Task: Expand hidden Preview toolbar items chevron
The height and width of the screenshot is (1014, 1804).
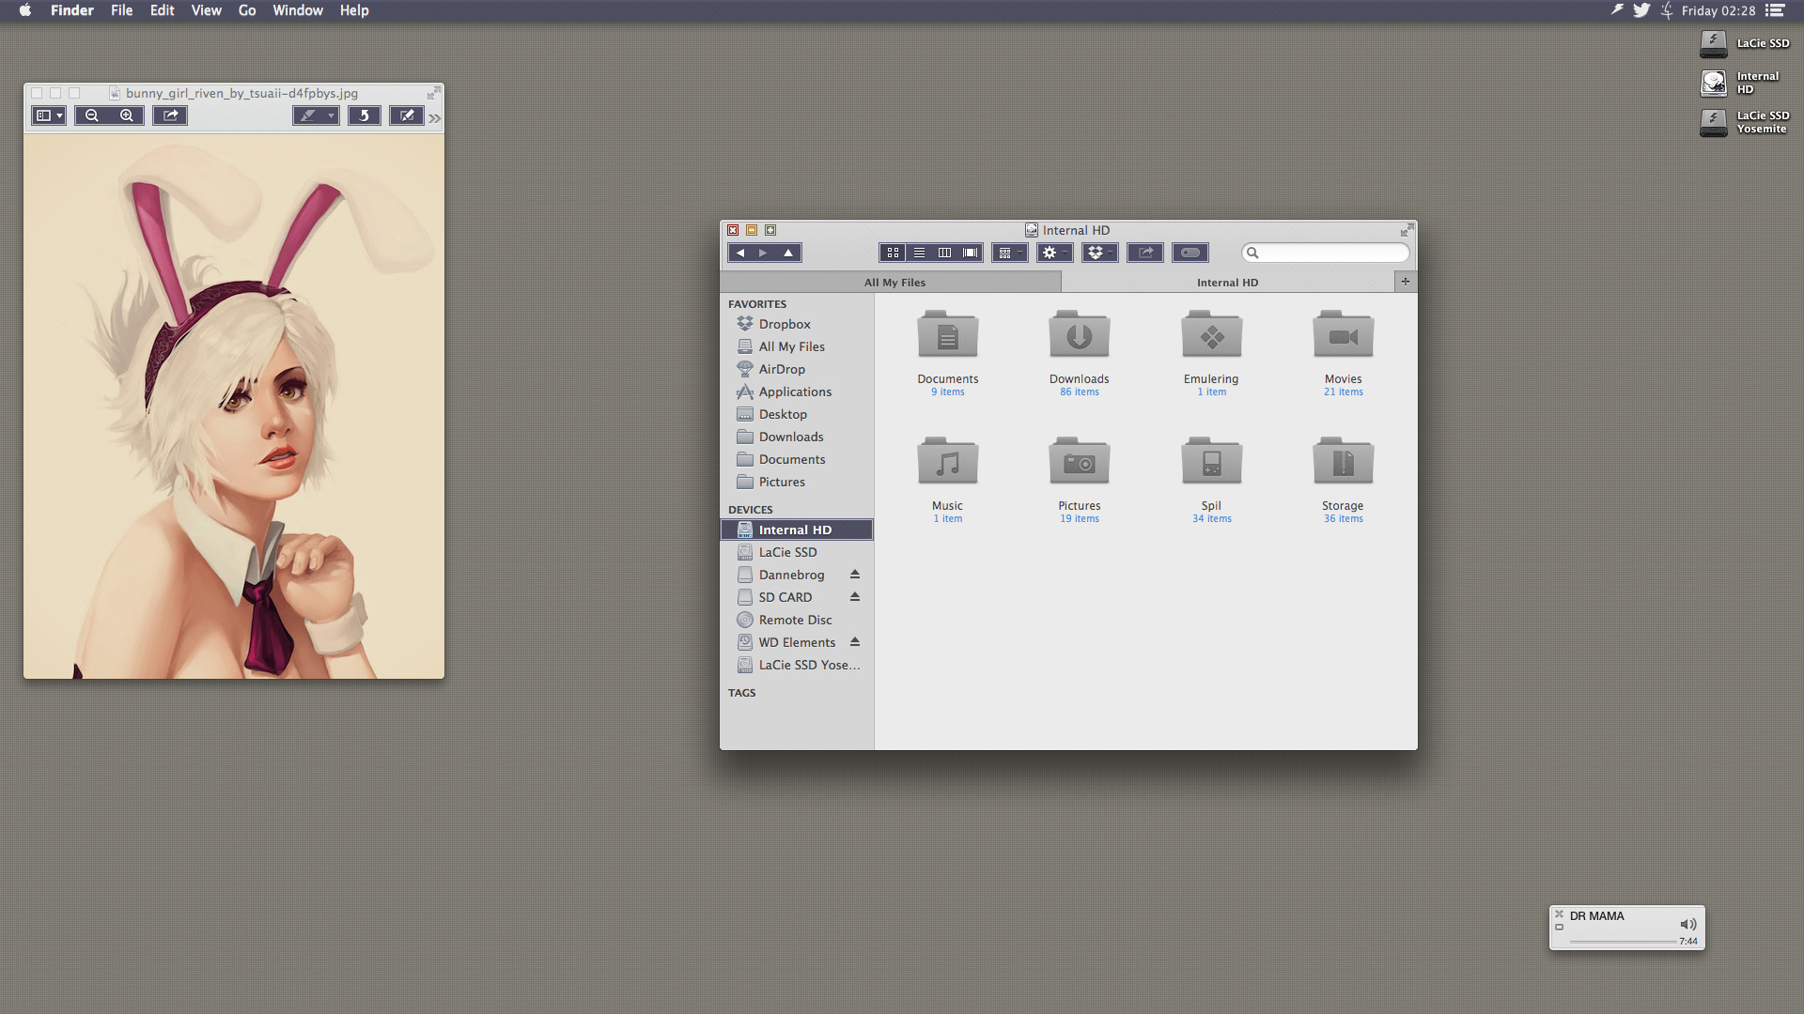Action: point(434,118)
